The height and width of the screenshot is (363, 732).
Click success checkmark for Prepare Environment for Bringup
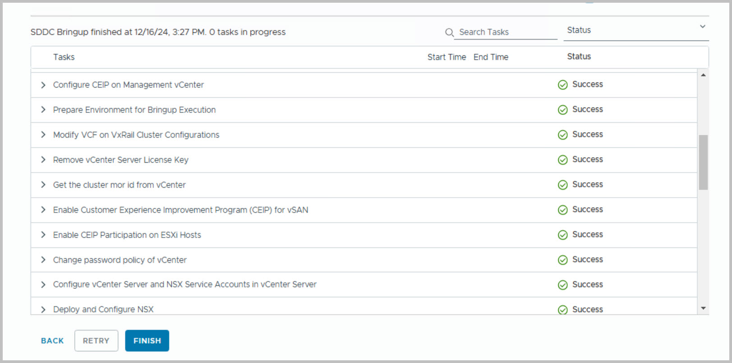point(562,110)
